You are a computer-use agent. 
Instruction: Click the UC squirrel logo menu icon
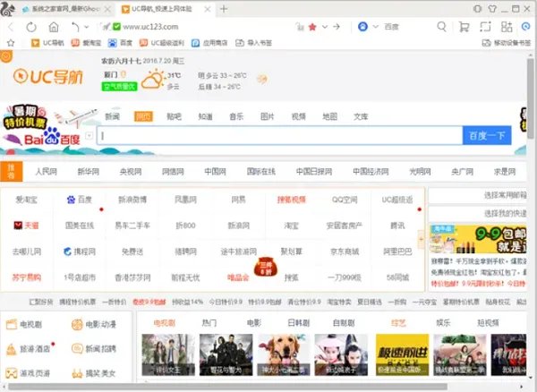click(7, 9)
